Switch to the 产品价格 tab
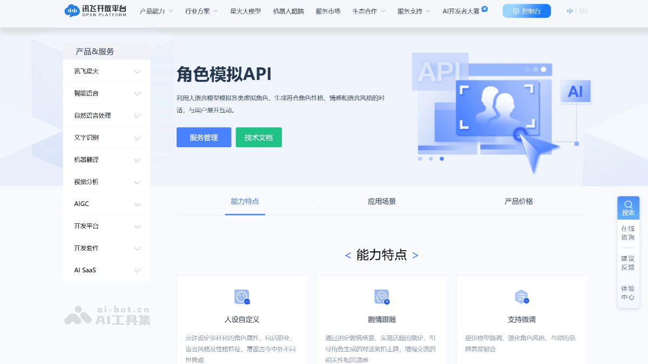648x364 pixels. click(518, 201)
